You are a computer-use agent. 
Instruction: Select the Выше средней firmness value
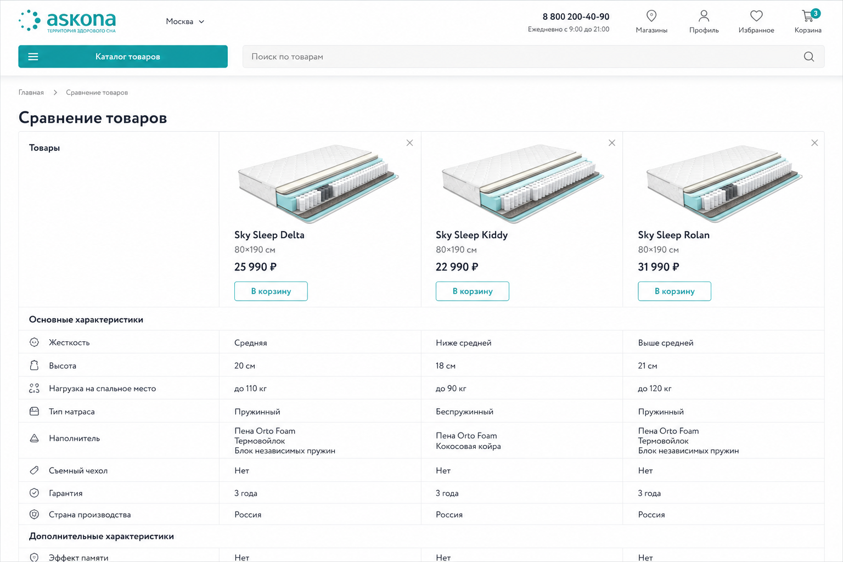coord(666,342)
